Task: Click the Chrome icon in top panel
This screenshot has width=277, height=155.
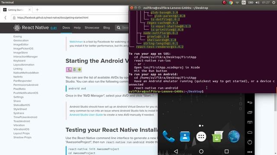Action: [231, 3]
